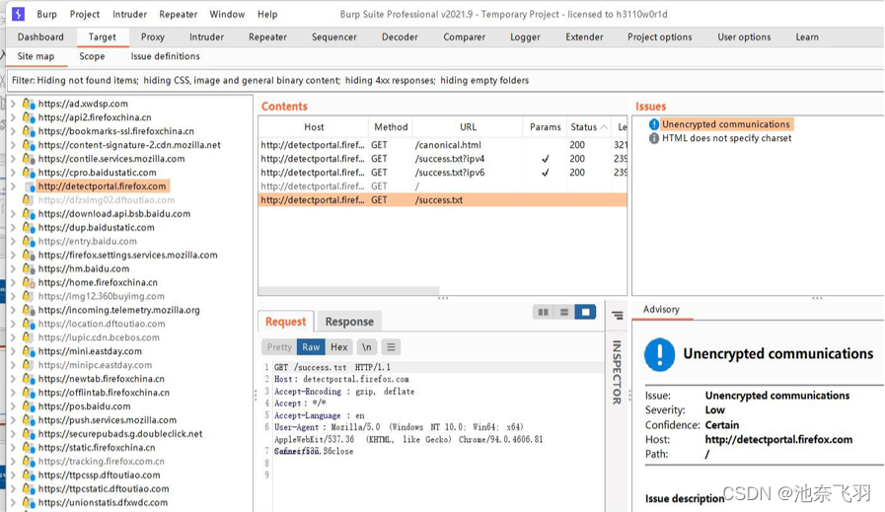
Task: Select the combined single-pane layout icon
Action: 585,312
